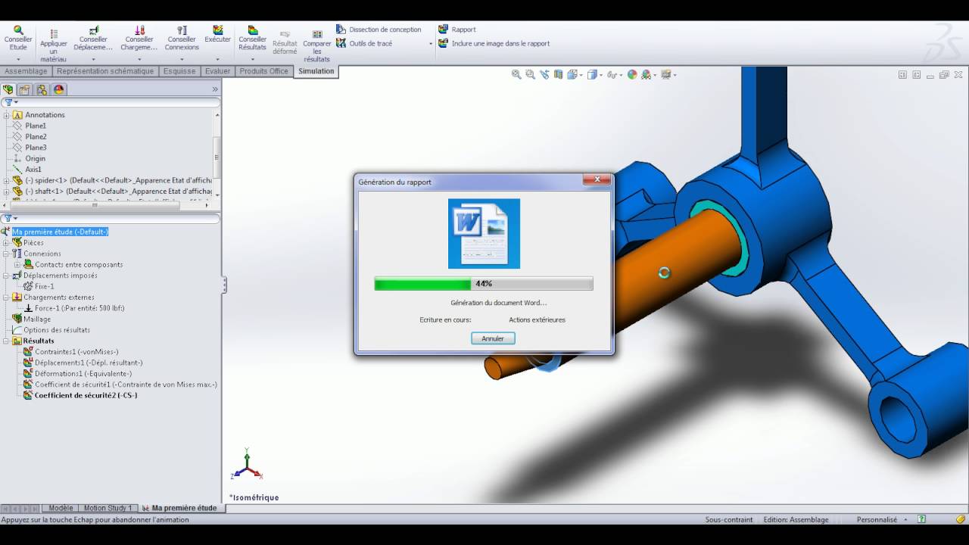Open Conseiller Chargements tool
Screen dimensions: 969x545
click(x=139, y=37)
